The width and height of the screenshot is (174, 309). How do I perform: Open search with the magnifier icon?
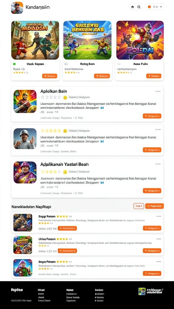[x=139, y=7]
